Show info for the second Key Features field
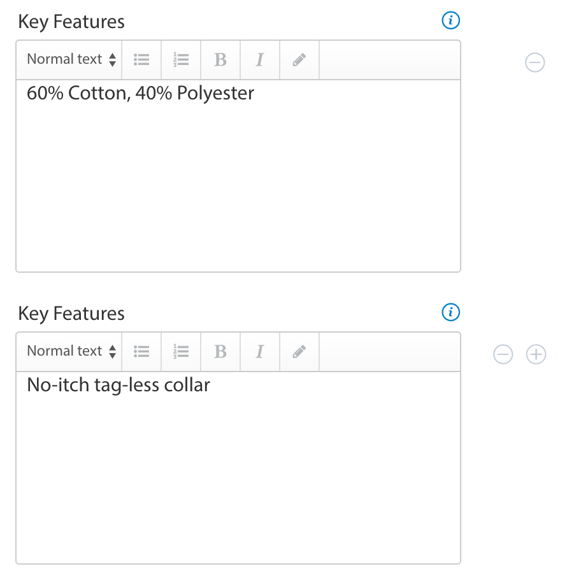This screenshot has width=567, height=585. pyautogui.click(x=450, y=313)
